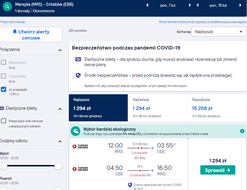Image resolution: width=247 pixels, height=190 pixels.
Task: Click 1 dorosły | Ekonomiczna traveller summary
Action: pos(35,11)
